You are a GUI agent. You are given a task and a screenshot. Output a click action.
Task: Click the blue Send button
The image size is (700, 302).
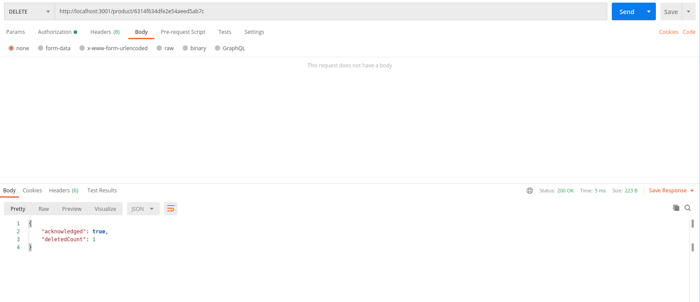coord(626,11)
